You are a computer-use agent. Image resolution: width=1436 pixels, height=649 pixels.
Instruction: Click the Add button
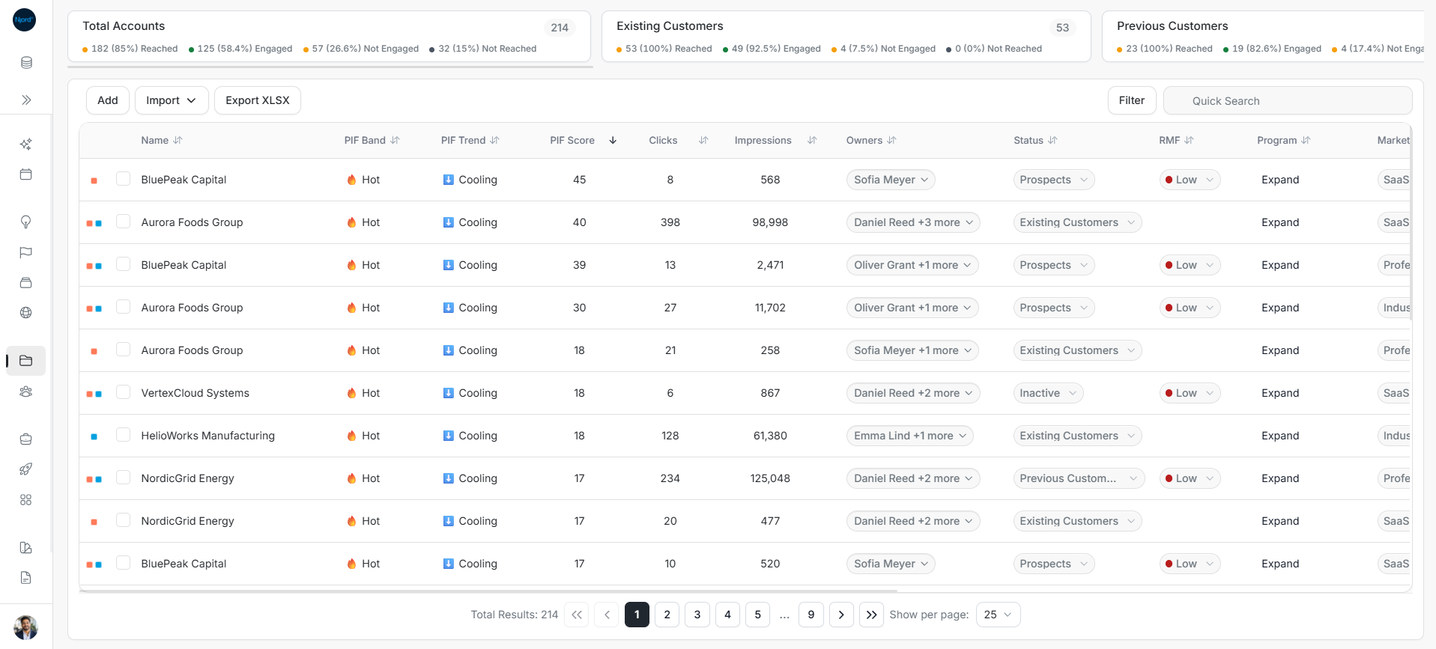pyautogui.click(x=108, y=100)
